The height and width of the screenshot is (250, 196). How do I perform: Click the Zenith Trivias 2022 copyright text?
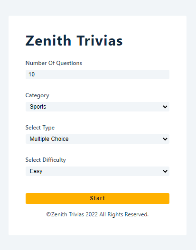point(97,214)
